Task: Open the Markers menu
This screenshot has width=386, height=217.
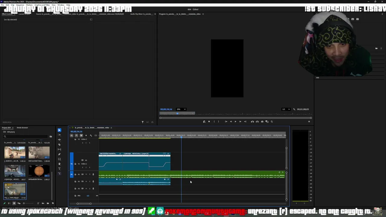Action: pos(29,5)
